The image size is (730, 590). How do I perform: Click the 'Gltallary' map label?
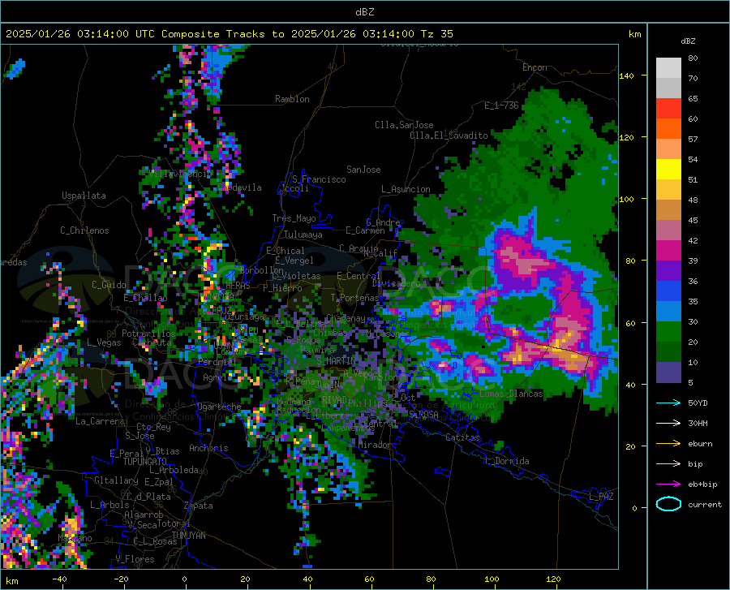tap(116, 480)
